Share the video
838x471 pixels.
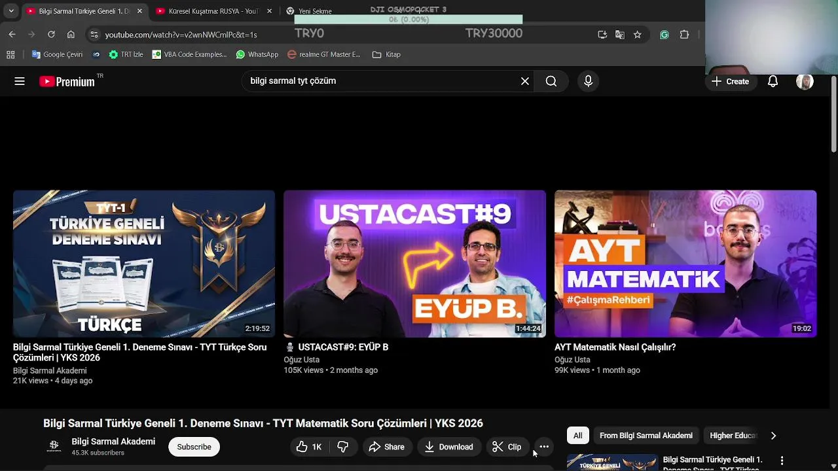[386, 447]
